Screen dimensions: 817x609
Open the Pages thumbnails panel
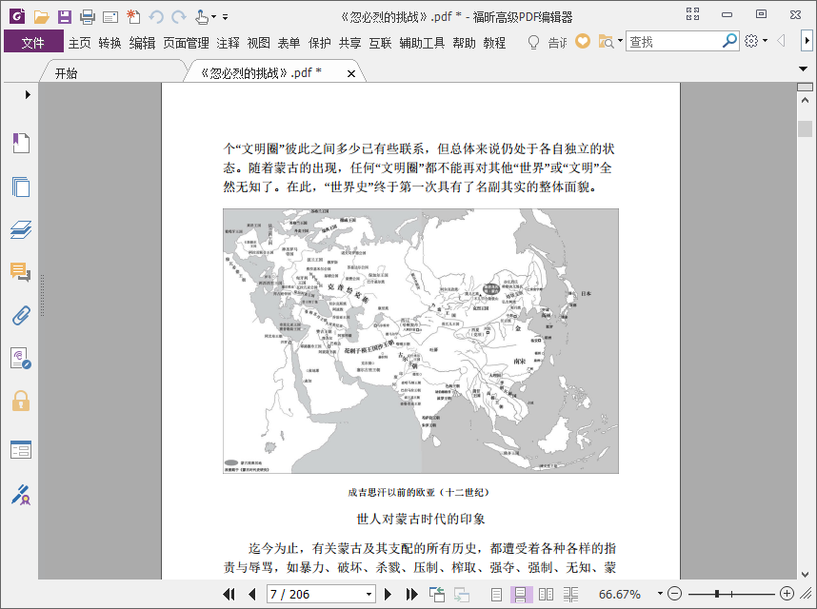click(x=21, y=187)
